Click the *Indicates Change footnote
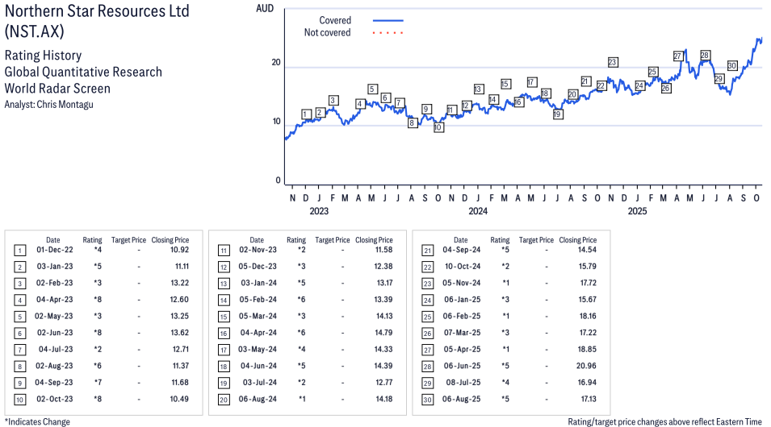This screenshot has width=771, height=427. tap(37, 421)
